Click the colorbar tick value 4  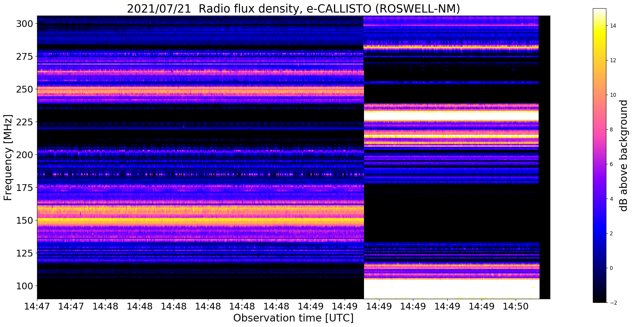point(612,199)
